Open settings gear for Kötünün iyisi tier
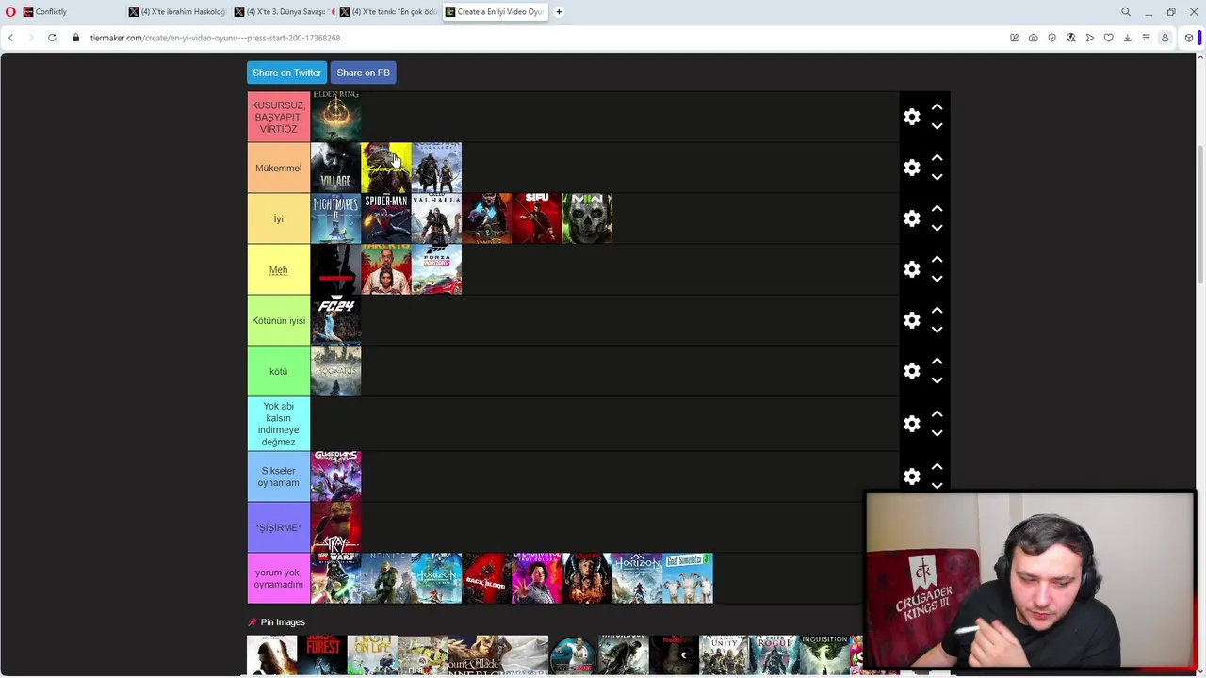 pyautogui.click(x=911, y=320)
